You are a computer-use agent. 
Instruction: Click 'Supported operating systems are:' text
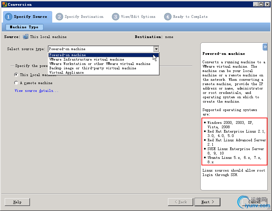230,112
